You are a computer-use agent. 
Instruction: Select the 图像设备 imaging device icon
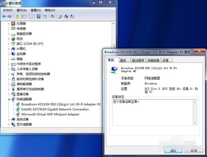tap(13, 94)
